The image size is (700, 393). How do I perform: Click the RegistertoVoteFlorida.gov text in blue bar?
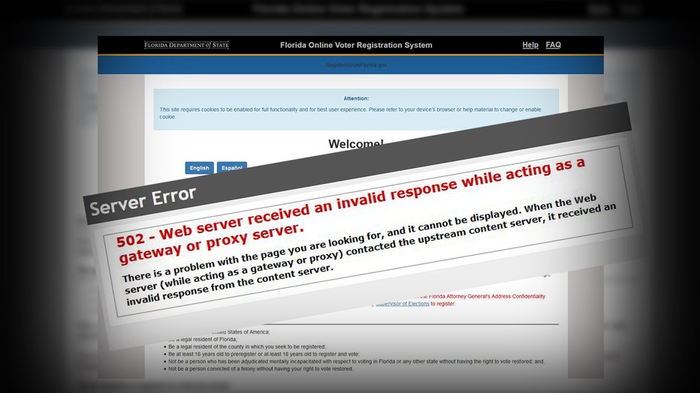356,65
